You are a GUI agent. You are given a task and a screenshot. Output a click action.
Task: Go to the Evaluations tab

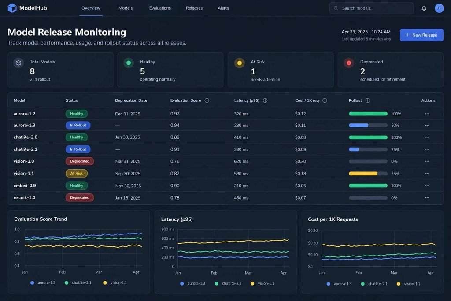tap(160, 8)
